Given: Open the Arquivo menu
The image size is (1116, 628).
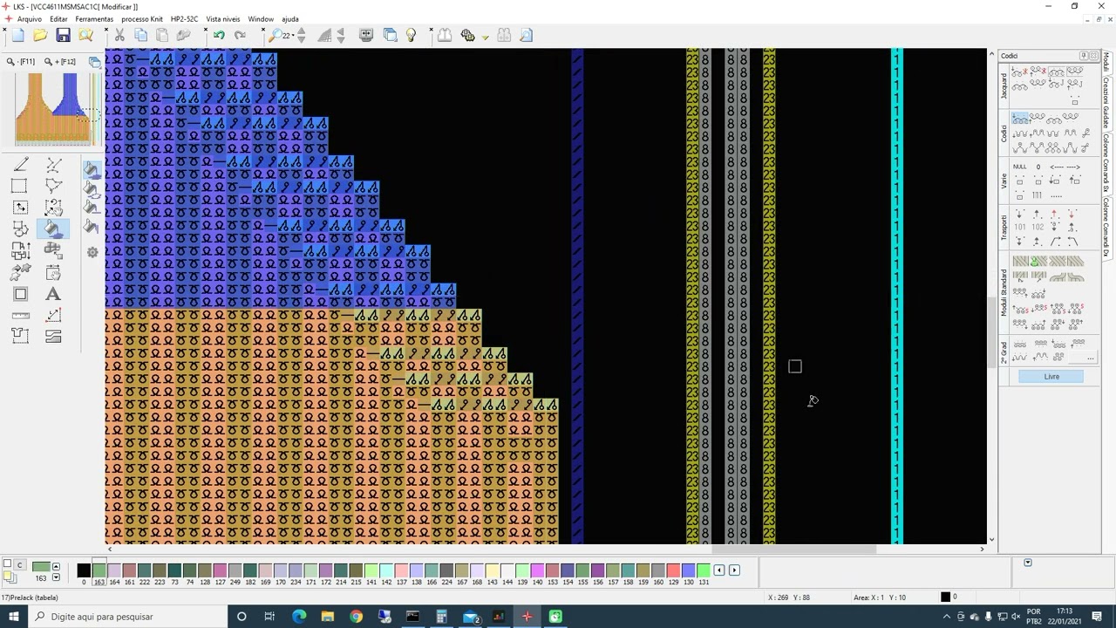Looking at the screenshot, I should click(30, 19).
